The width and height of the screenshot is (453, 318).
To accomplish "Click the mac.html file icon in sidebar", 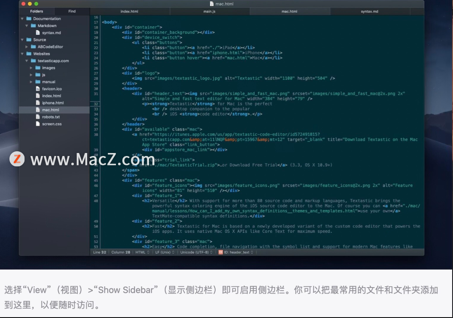I will point(37,110).
